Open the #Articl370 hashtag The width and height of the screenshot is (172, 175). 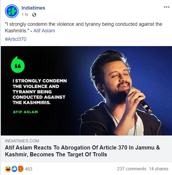point(16,39)
